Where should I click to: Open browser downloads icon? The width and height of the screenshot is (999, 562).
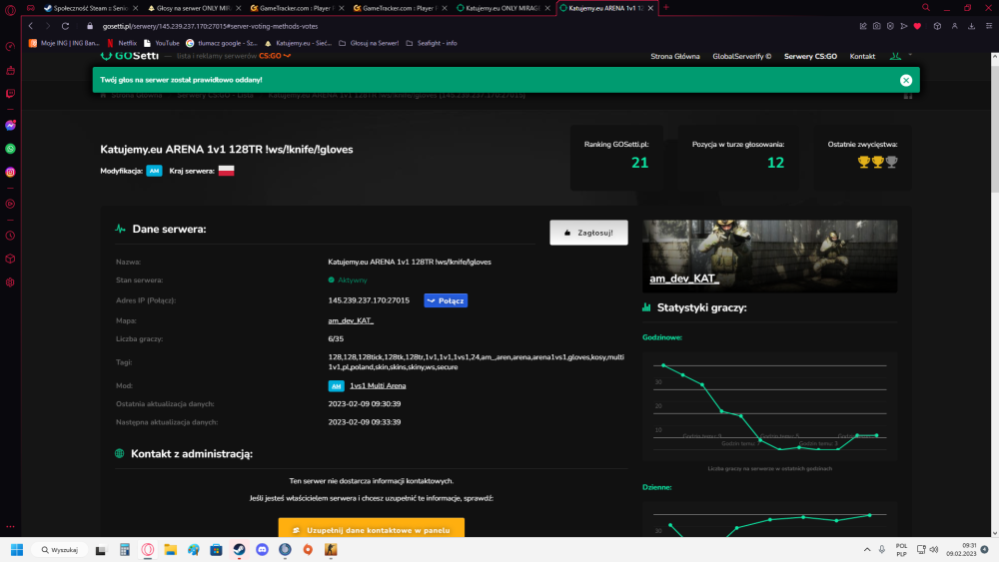pos(972,26)
